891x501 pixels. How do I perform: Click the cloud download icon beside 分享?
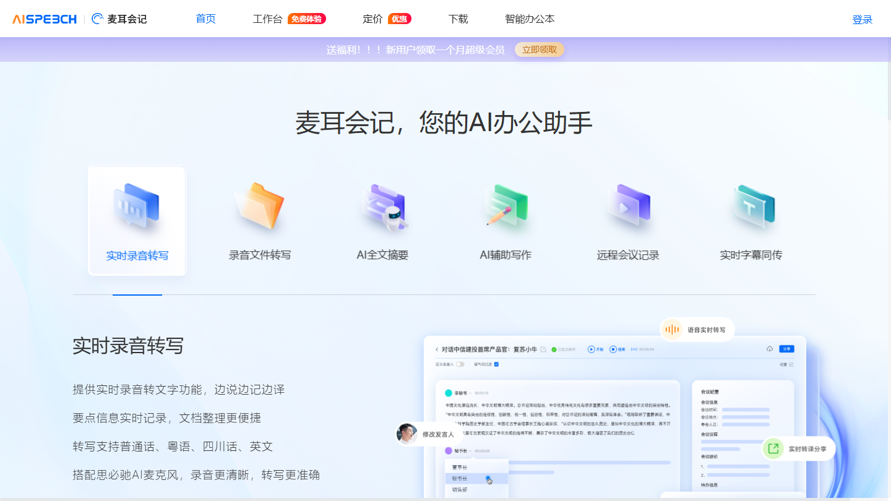click(770, 349)
